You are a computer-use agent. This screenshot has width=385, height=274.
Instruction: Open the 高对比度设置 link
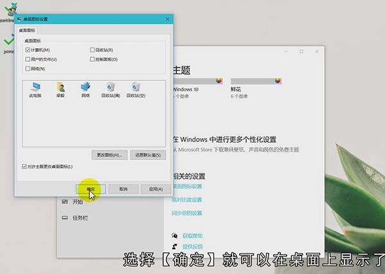tap(187, 199)
